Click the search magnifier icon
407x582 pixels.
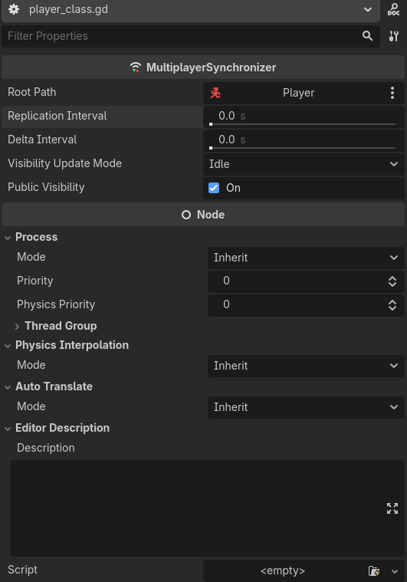click(x=367, y=35)
